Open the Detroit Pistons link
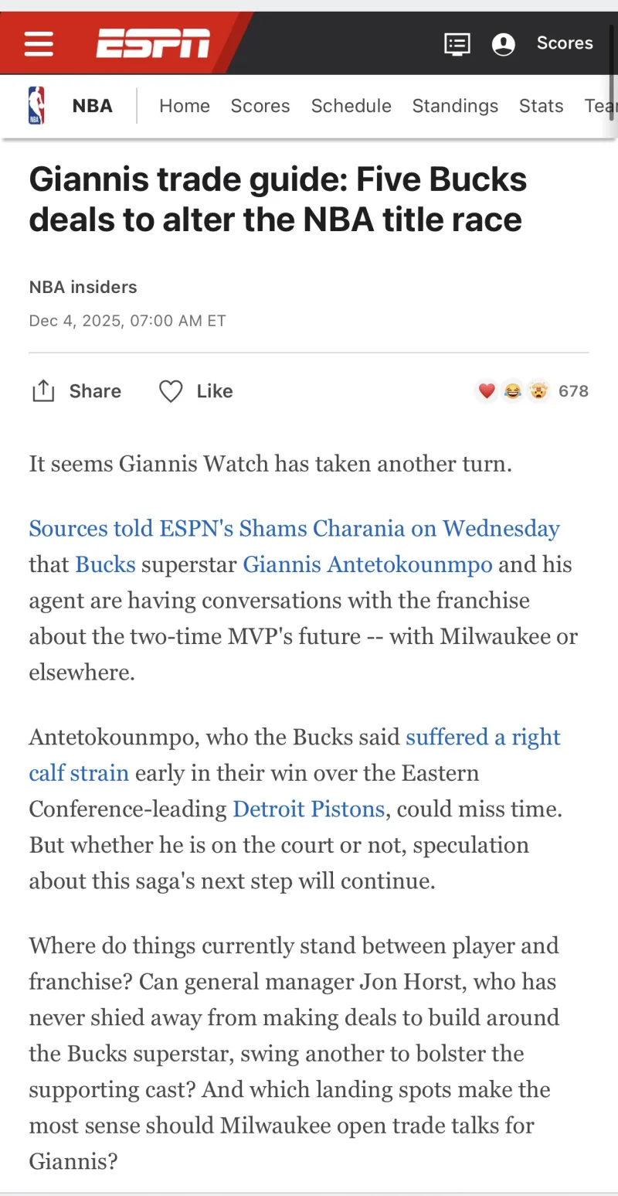618x1196 pixels. (309, 809)
